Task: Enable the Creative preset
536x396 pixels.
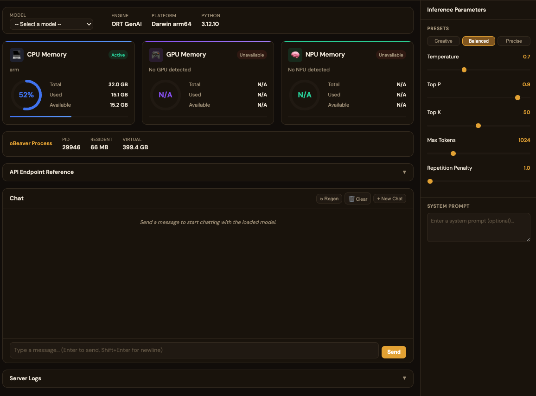Action: point(443,41)
